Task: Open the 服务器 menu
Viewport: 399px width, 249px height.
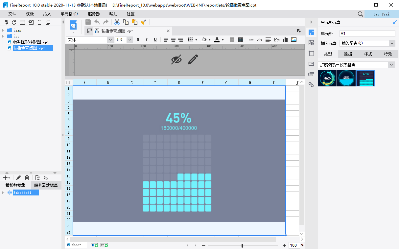Action: point(94,14)
